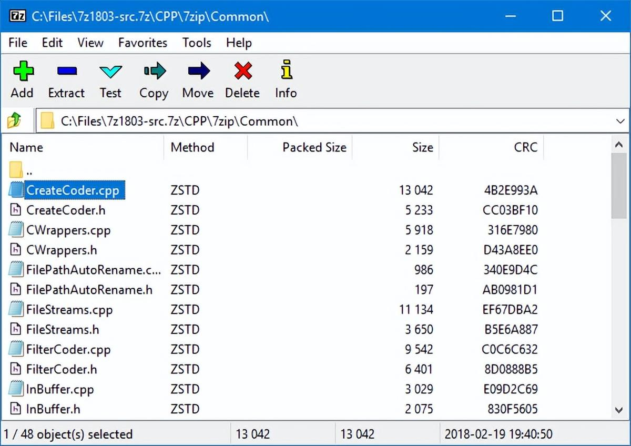The height and width of the screenshot is (446, 631).
Task: Select the FilterCoder.h file name
Action: [x=62, y=369]
